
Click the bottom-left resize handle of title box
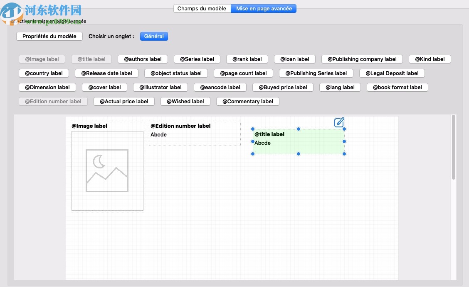pyautogui.click(x=253, y=154)
